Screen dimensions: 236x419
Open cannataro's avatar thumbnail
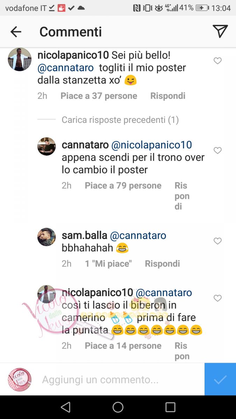[47, 146]
